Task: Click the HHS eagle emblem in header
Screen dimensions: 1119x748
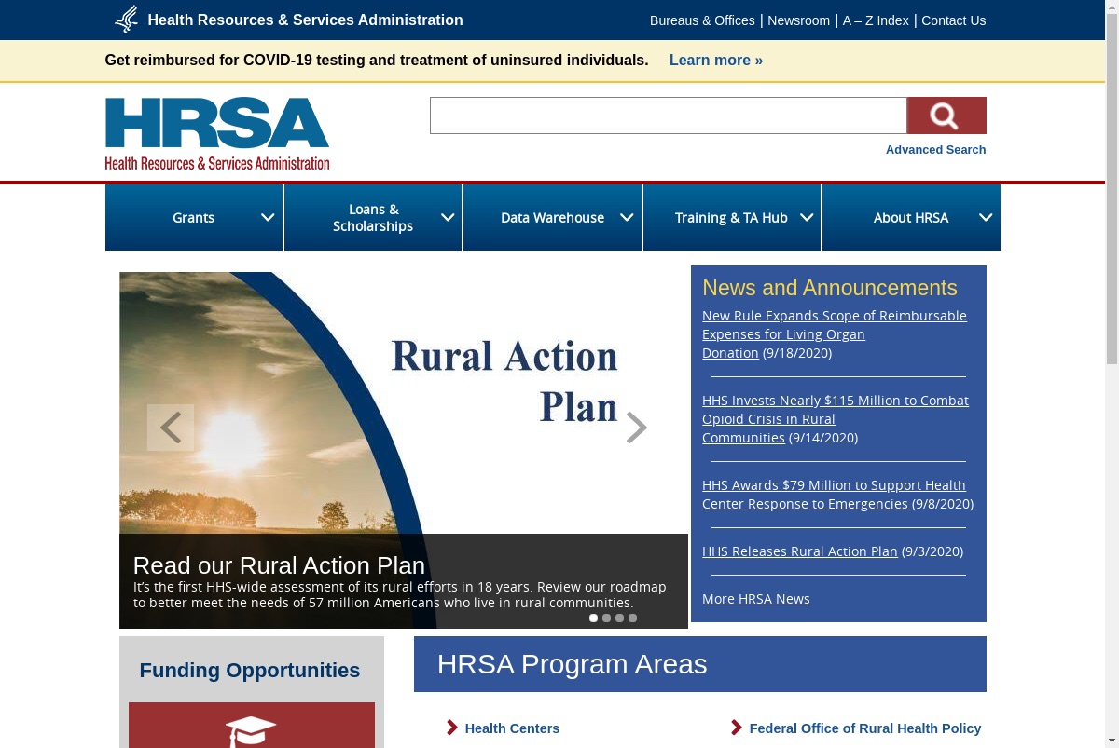Action: [x=127, y=20]
